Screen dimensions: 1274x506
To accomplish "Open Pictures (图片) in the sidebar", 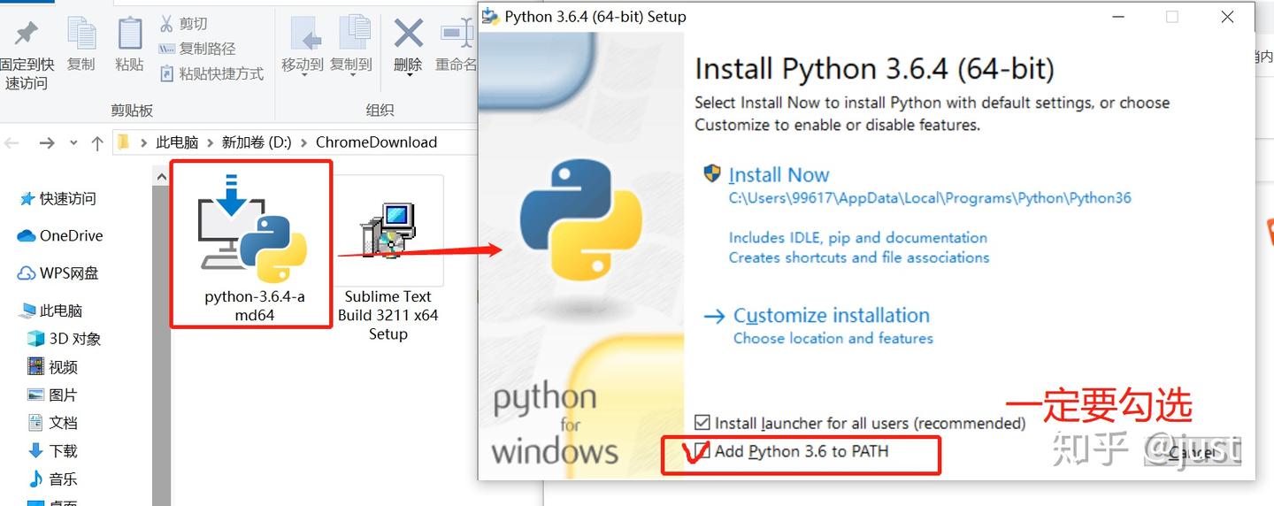I will (x=52, y=395).
